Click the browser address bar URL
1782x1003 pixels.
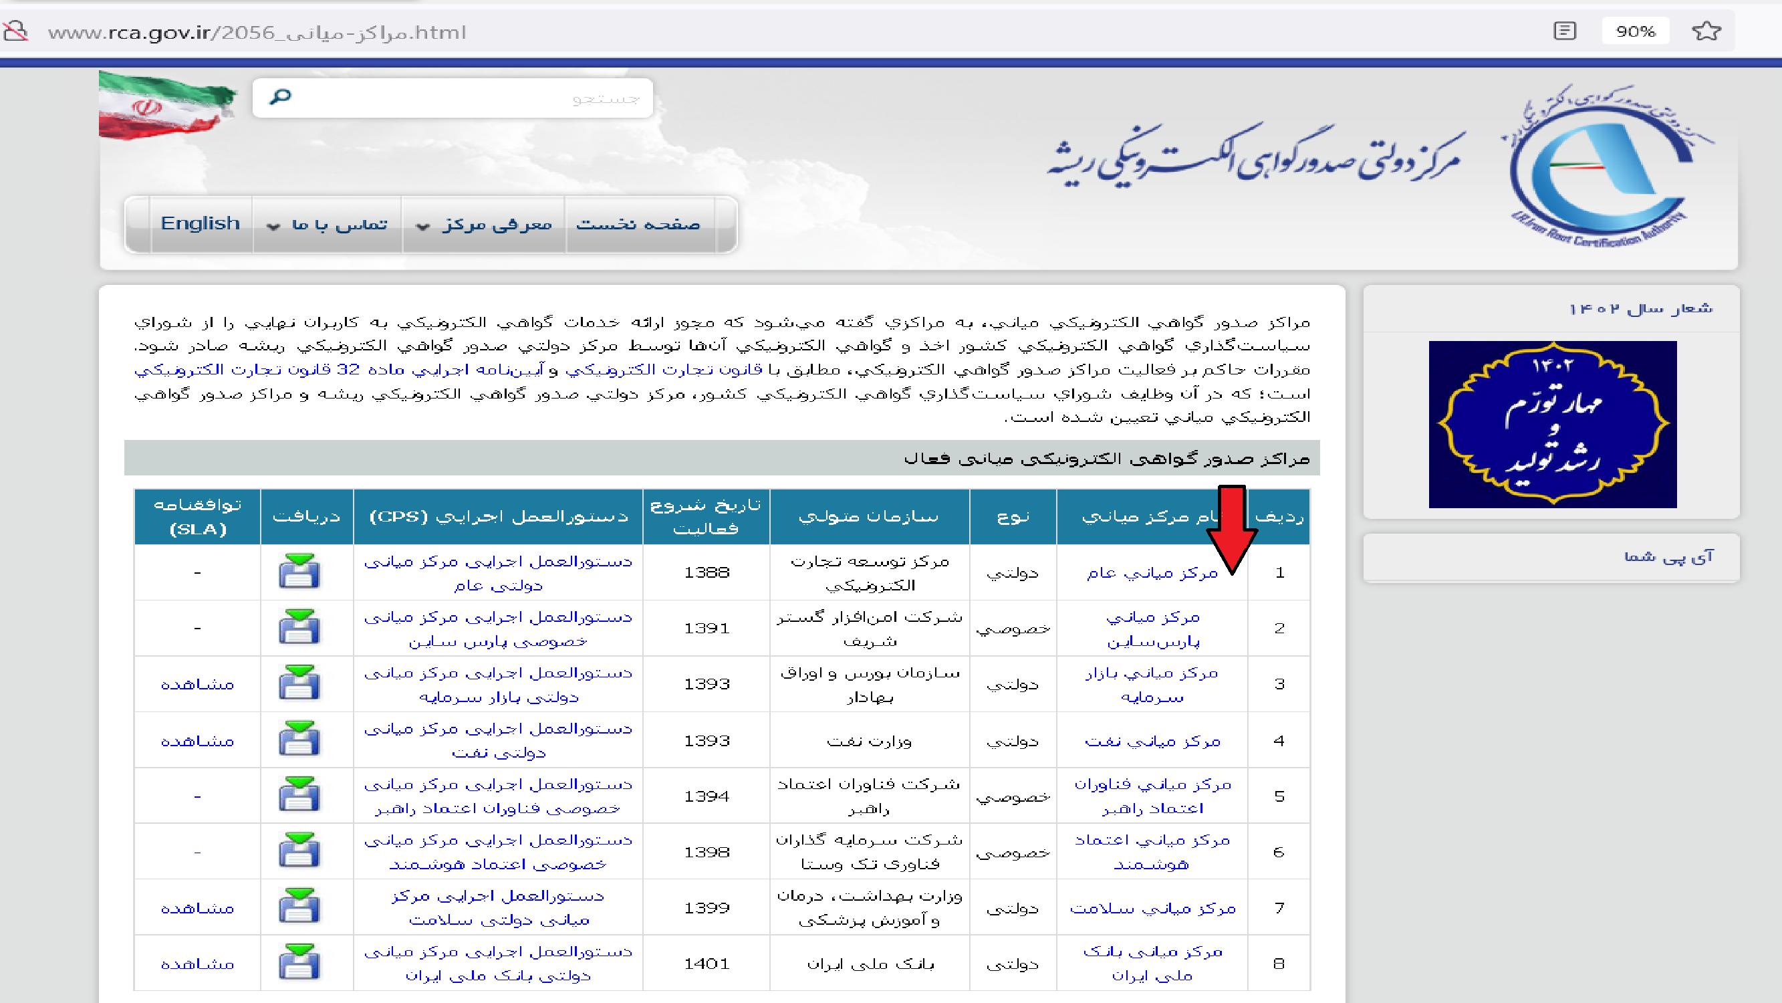(x=257, y=33)
